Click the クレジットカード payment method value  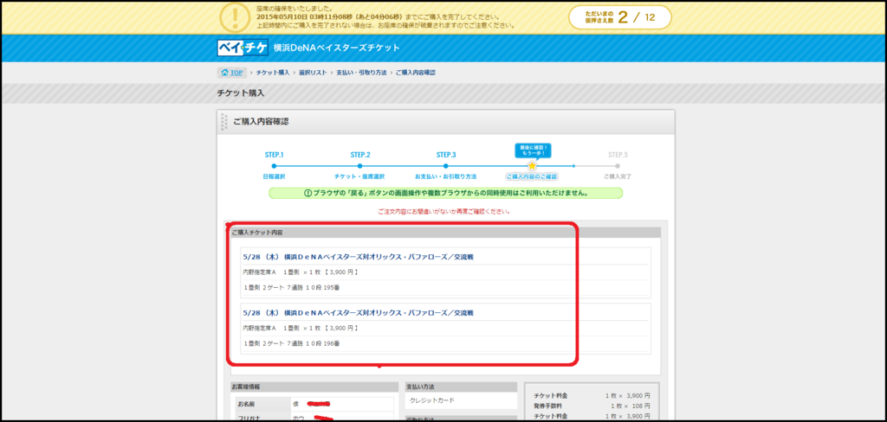(x=432, y=400)
